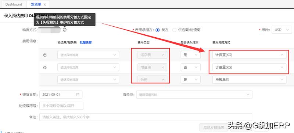Click the 提货日期 date field

[61, 95]
